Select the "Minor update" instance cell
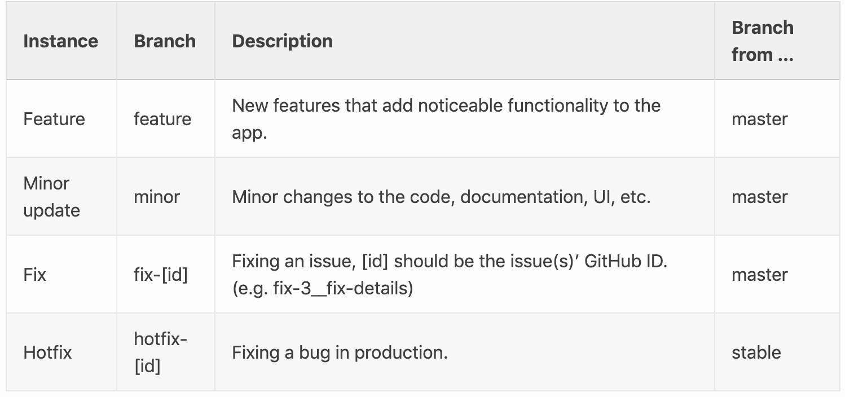This screenshot has width=845, height=397. point(51,197)
